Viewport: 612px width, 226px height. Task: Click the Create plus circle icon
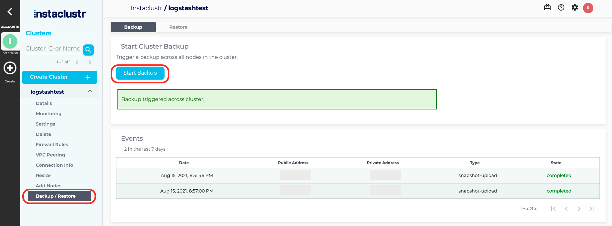click(10, 68)
